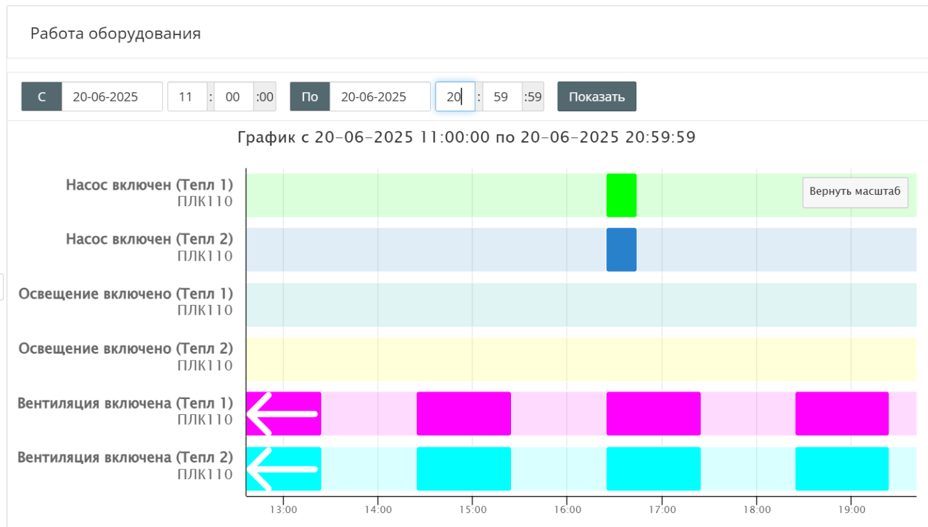Select the cyan bar near 17:00

click(653, 469)
